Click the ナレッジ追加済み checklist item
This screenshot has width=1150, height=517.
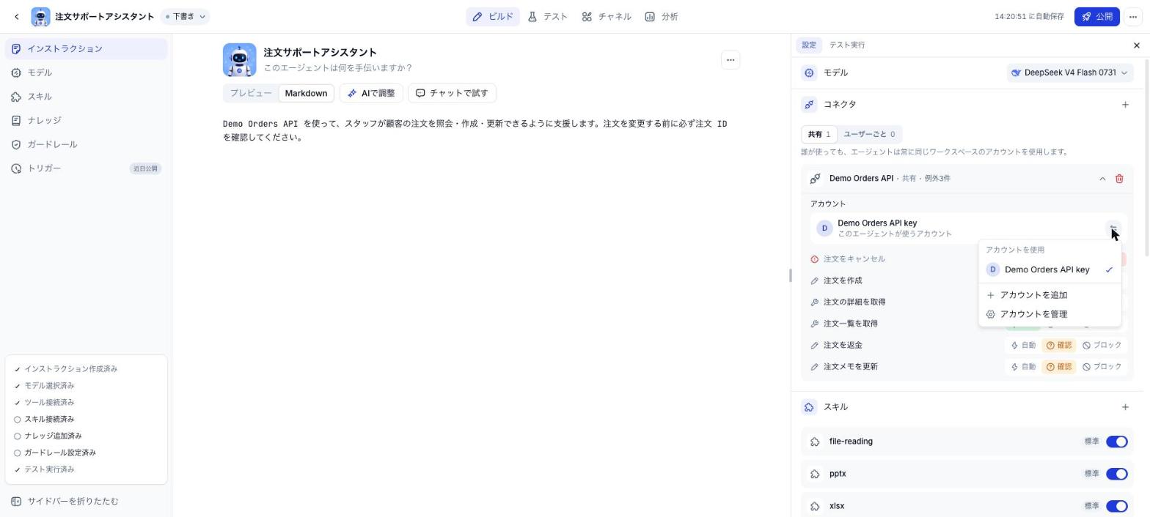[48, 436]
